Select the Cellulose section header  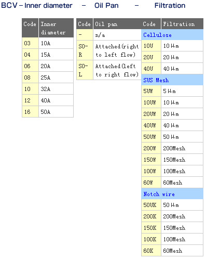click(x=172, y=35)
